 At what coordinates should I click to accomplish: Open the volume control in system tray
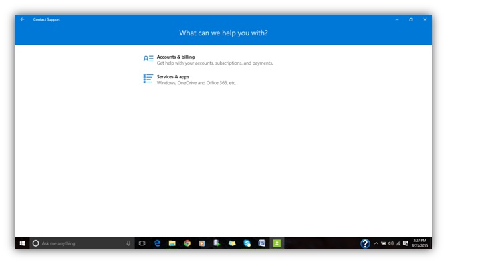pyautogui.click(x=391, y=243)
